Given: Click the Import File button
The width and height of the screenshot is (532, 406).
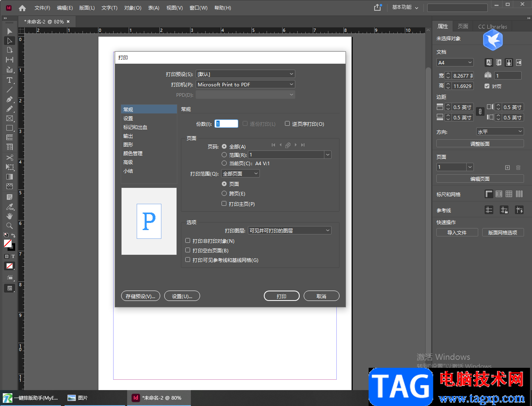Looking at the screenshot, I should point(457,232).
